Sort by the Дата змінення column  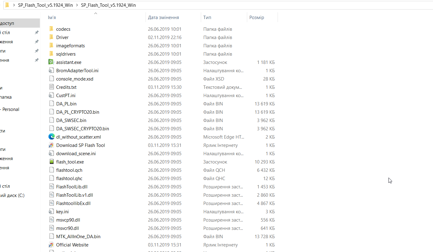163,18
